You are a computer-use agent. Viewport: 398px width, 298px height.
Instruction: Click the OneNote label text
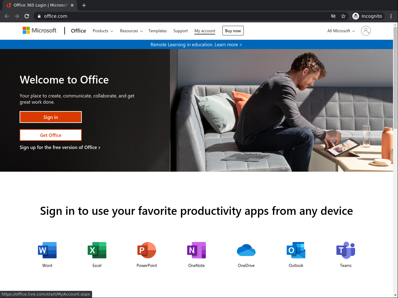click(197, 265)
